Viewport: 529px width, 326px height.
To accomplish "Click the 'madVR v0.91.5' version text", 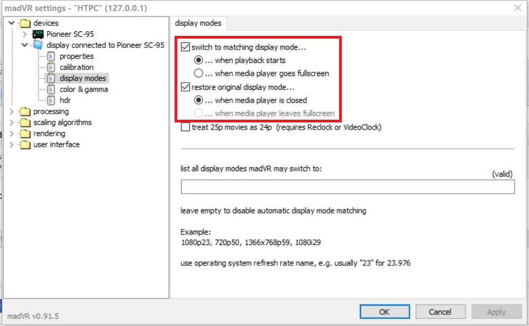I will click(x=33, y=316).
